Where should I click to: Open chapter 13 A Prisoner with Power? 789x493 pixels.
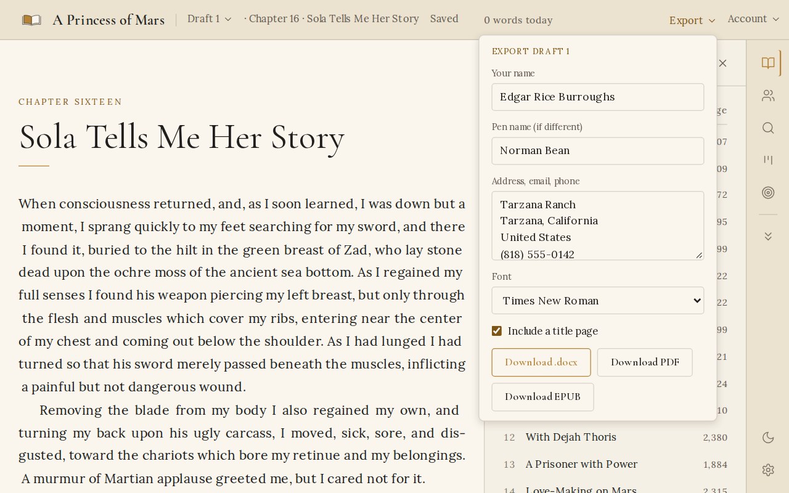tap(615, 465)
